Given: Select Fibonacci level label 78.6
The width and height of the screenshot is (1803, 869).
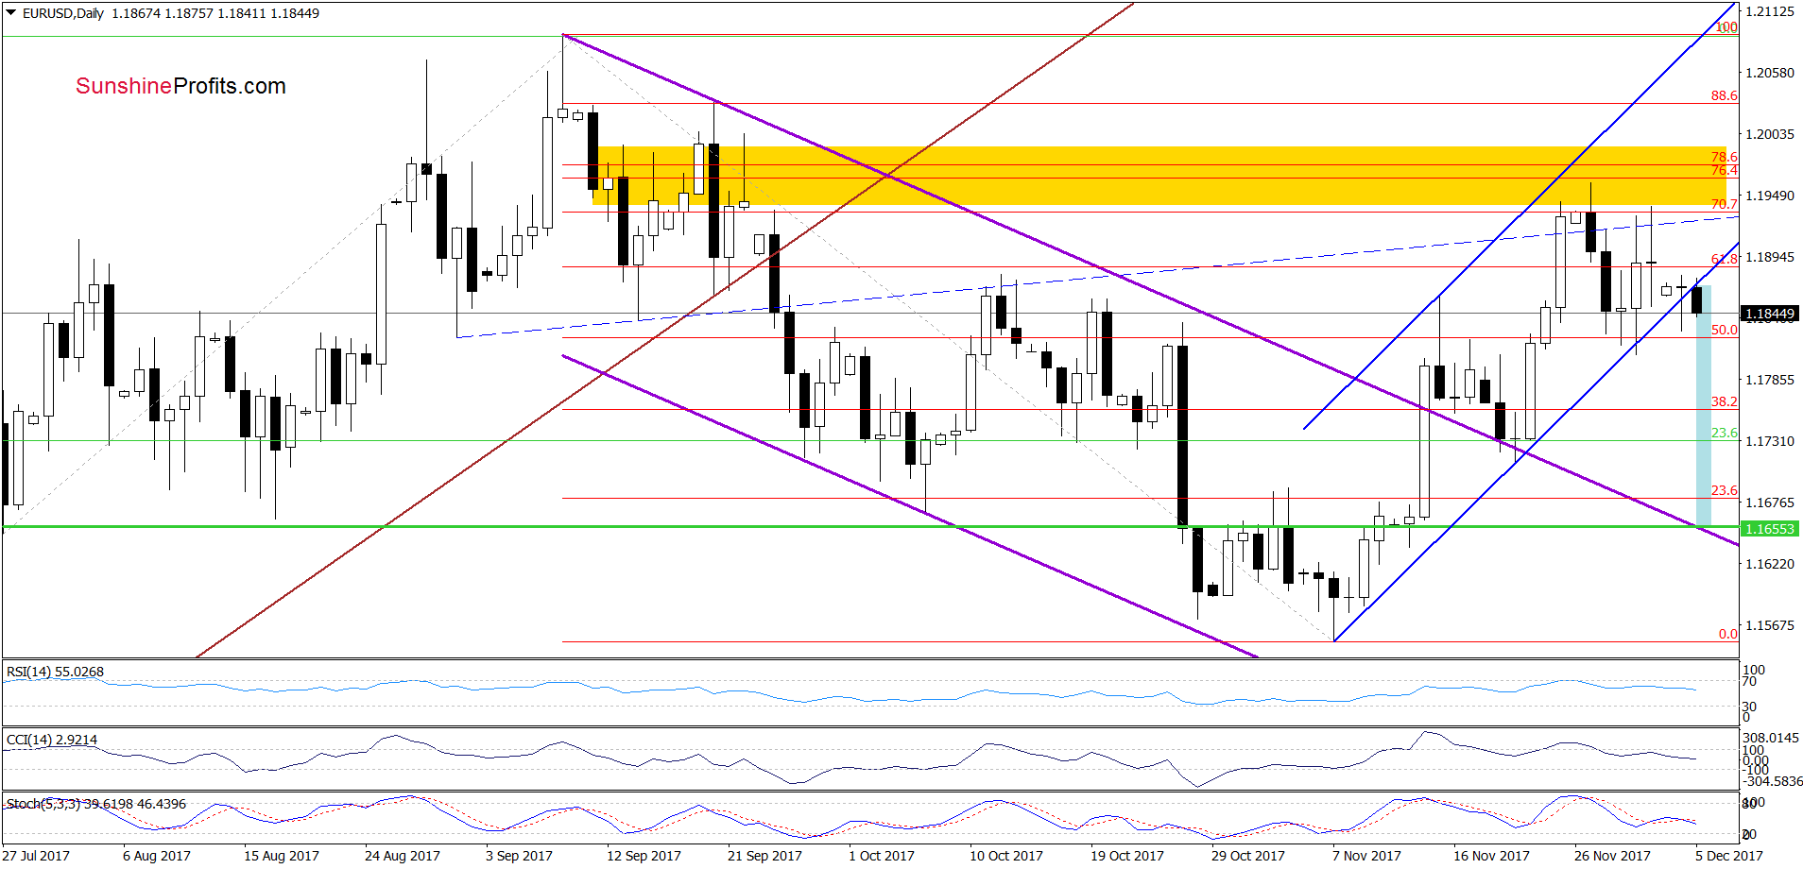Looking at the screenshot, I should 1724,157.
